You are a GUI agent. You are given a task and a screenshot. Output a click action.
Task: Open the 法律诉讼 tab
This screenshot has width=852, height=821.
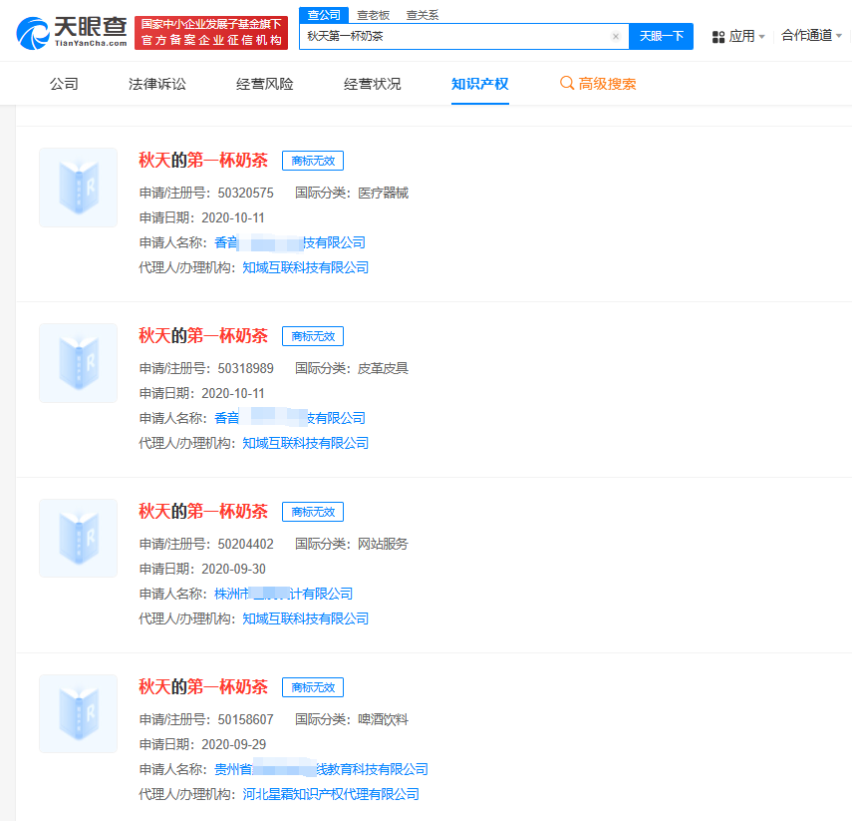click(156, 86)
